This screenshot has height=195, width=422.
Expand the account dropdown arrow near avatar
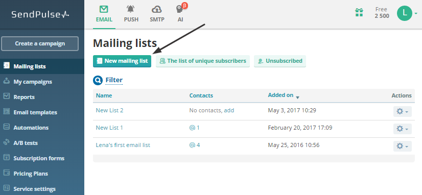pos(416,13)
